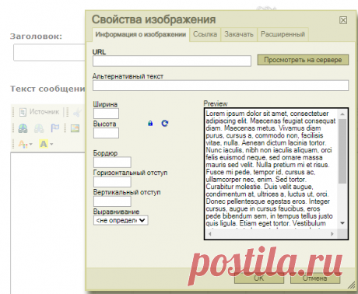Viewport: 358px width, 294px height.
Task: Click the Заголовок title input field
Action: tap(49, 52)
